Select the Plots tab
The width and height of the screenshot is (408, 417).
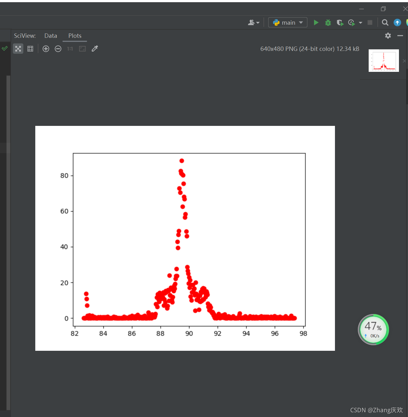[x=75, y=36]
